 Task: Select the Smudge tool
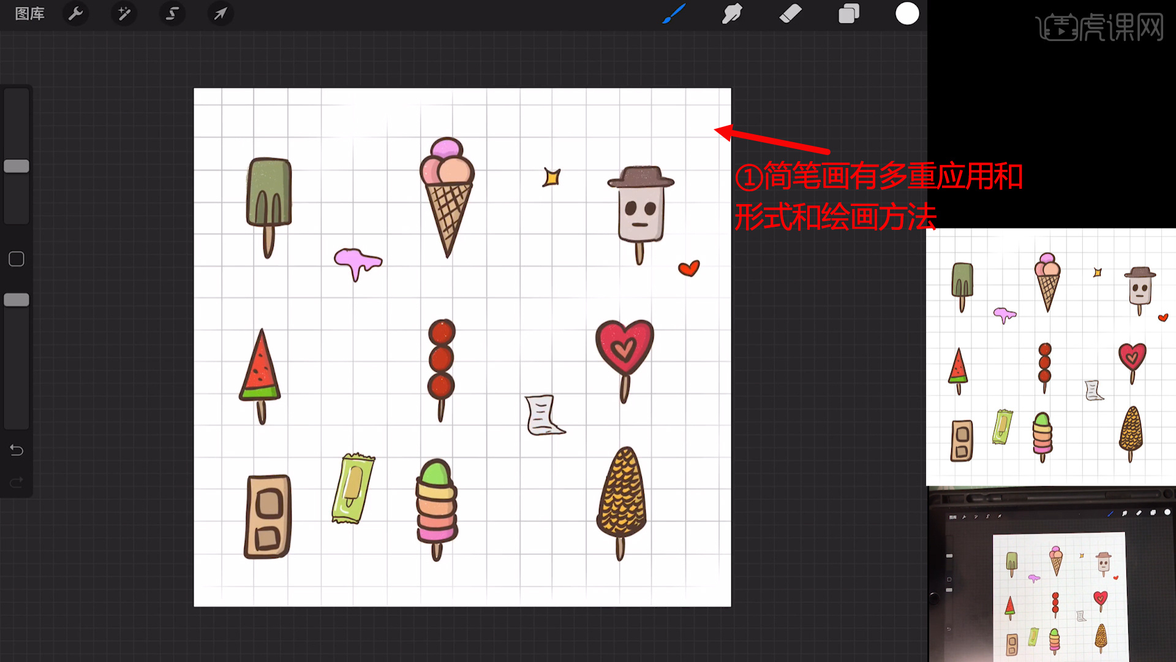(732, 13)
